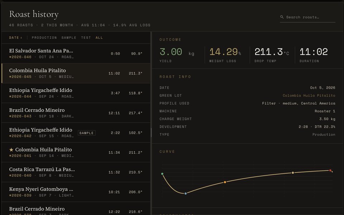Click the 217.4° temperature for roast #2026-043

click(135, 113)
